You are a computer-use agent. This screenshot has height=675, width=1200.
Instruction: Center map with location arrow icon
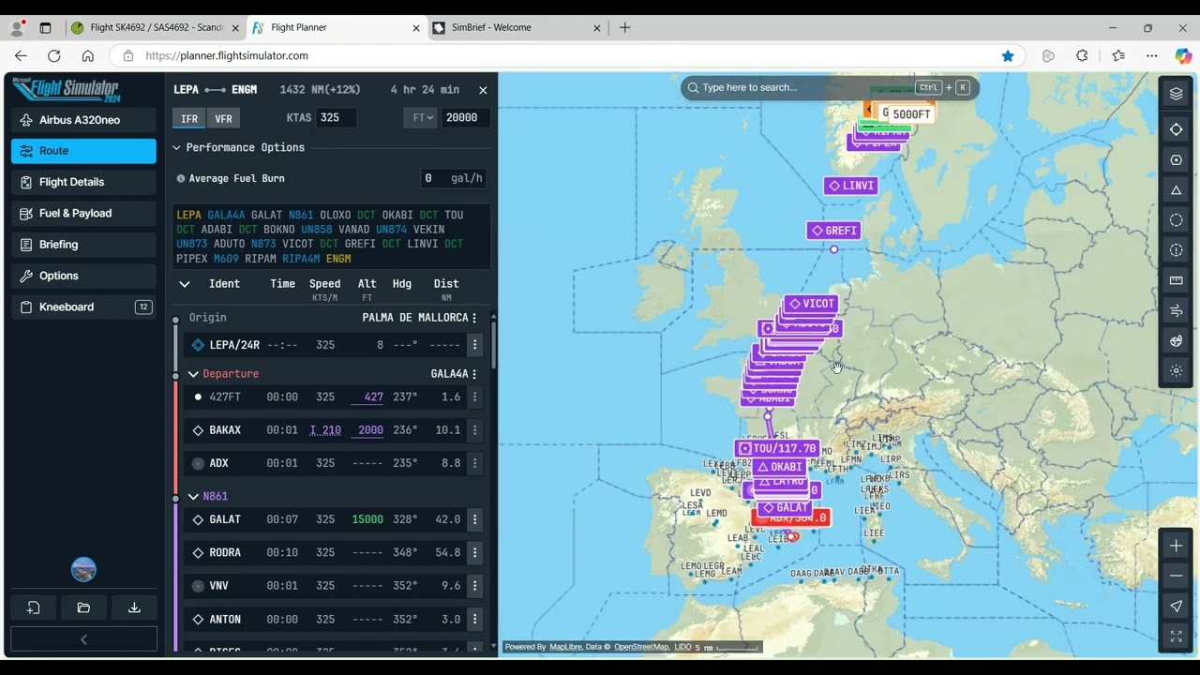coord(1176,607)
